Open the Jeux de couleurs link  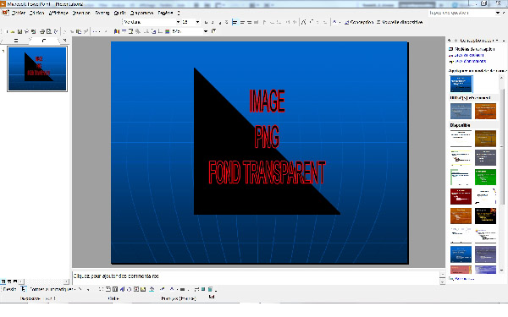click(469, 55)
